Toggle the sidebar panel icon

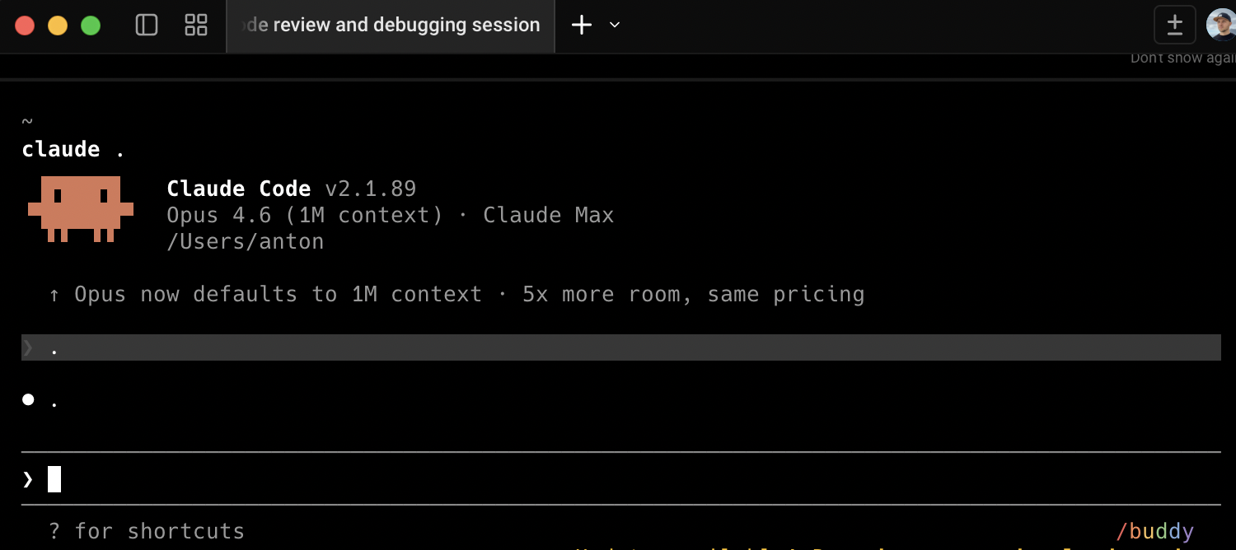[147, 26]
